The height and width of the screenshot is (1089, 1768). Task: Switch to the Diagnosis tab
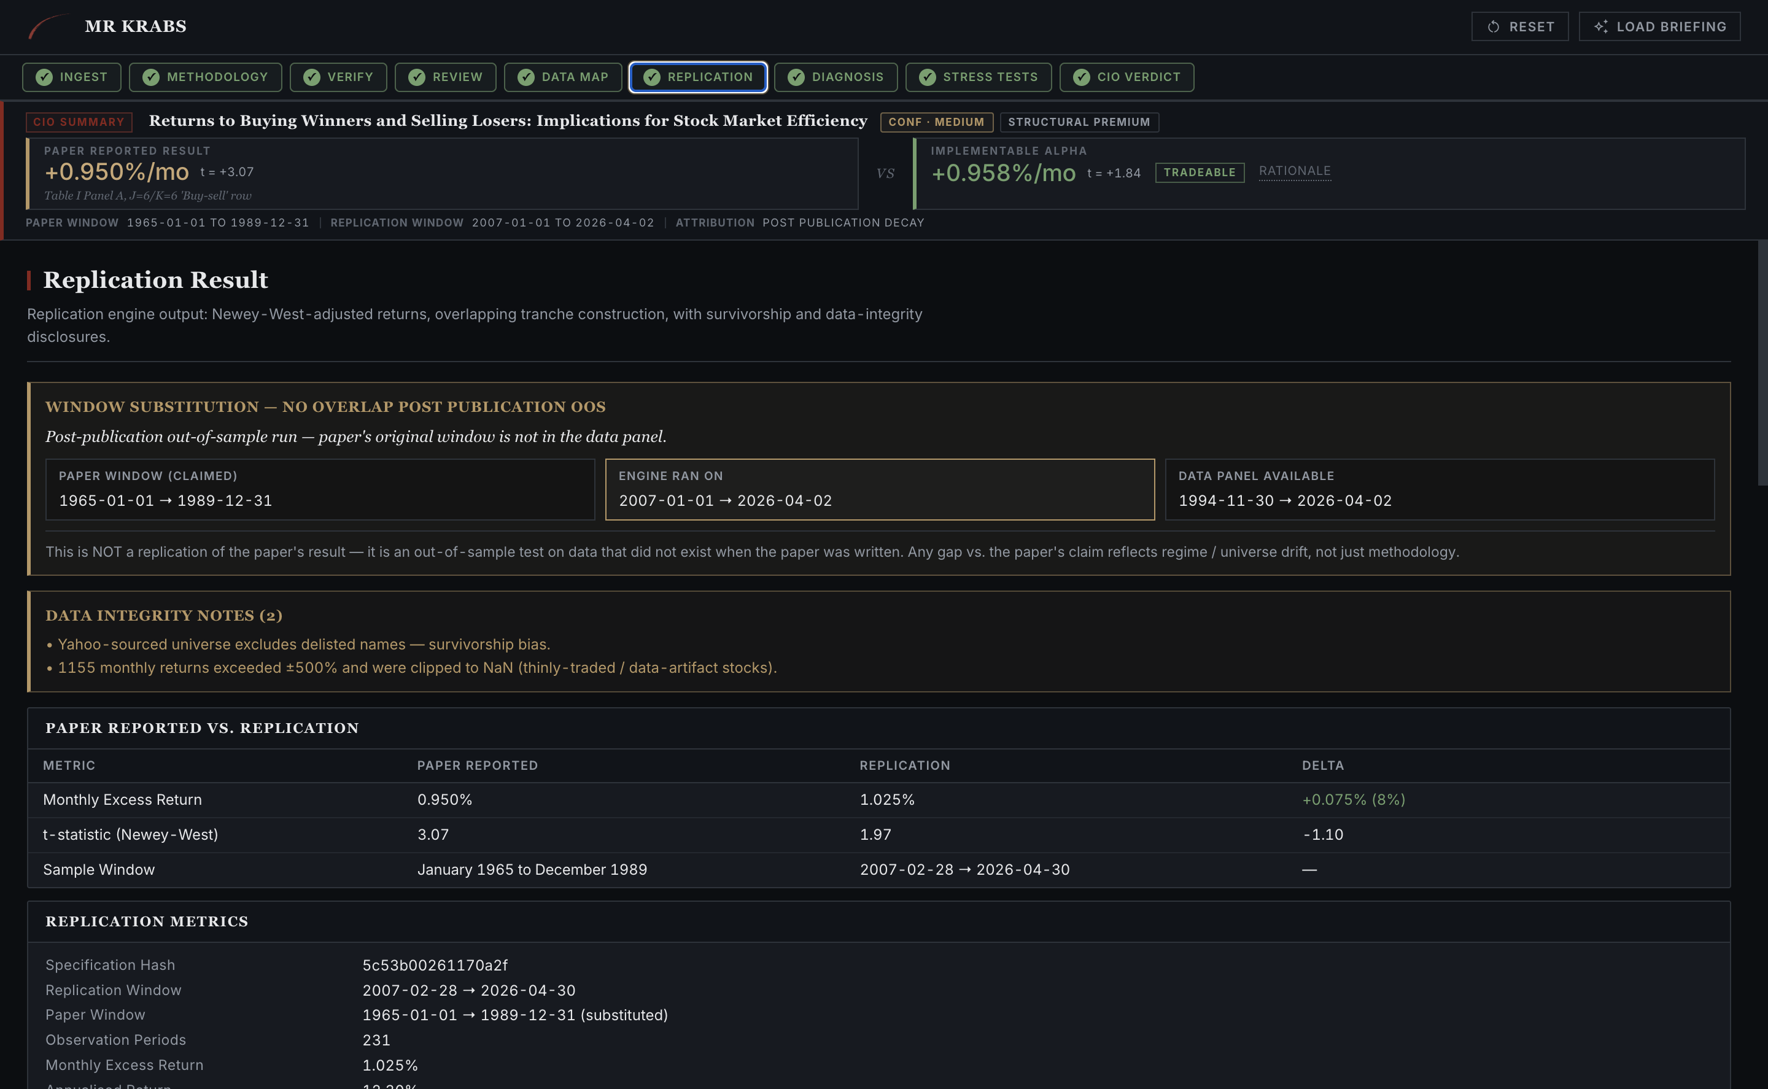(836, 77)
